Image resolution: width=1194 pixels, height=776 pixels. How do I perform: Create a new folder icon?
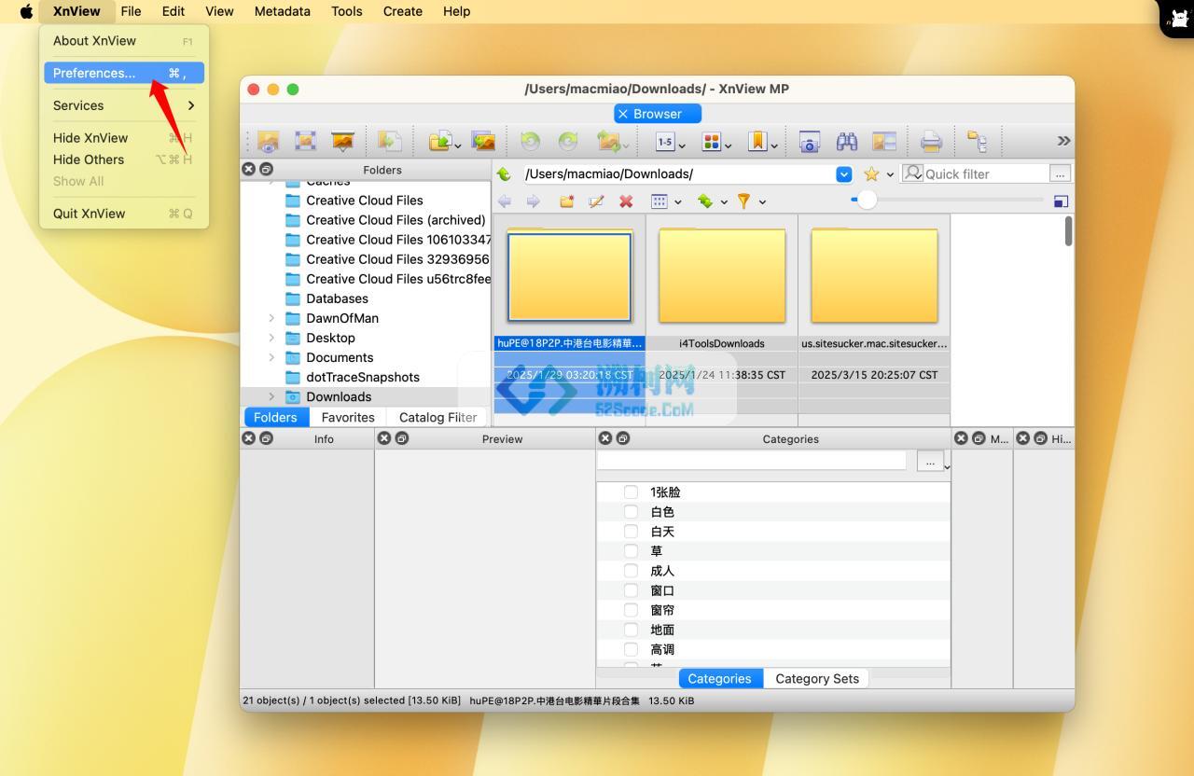(x=566, y=201)
